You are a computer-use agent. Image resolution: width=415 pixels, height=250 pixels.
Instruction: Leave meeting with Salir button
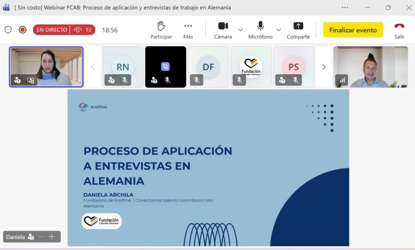(399, 30)
